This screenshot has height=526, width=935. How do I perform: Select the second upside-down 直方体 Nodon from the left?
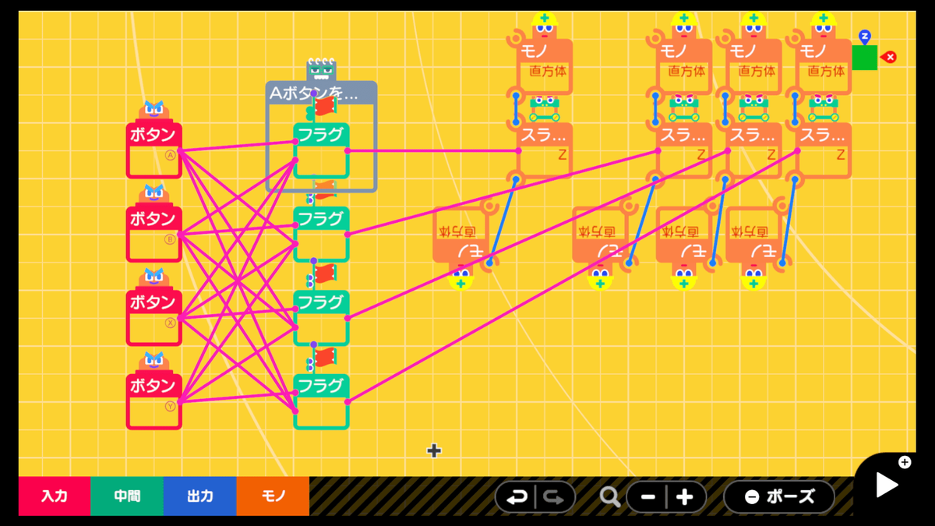click(600, 234)
